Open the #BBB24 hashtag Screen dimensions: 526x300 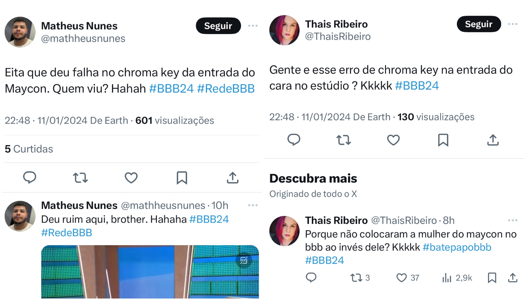[x=172, y=88]
